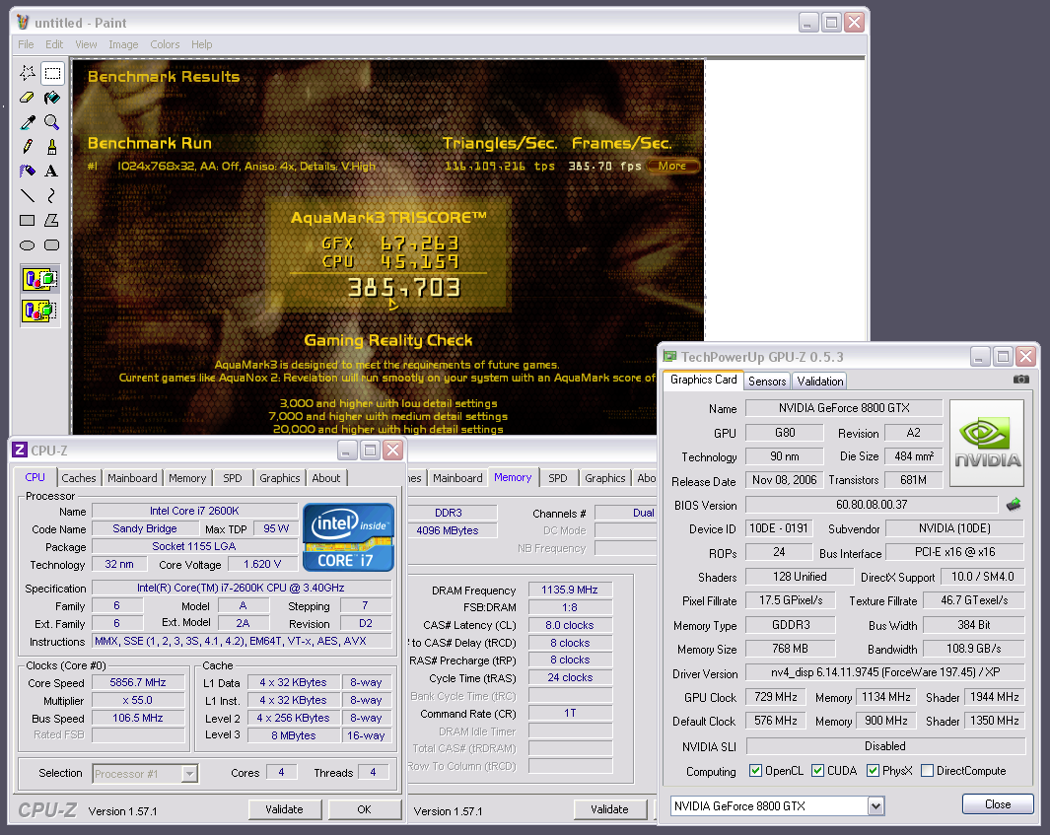This screenshot has width=1050, height=835.
Task: Select the Ellipse shape tool
Action: [x=28, y=245]
